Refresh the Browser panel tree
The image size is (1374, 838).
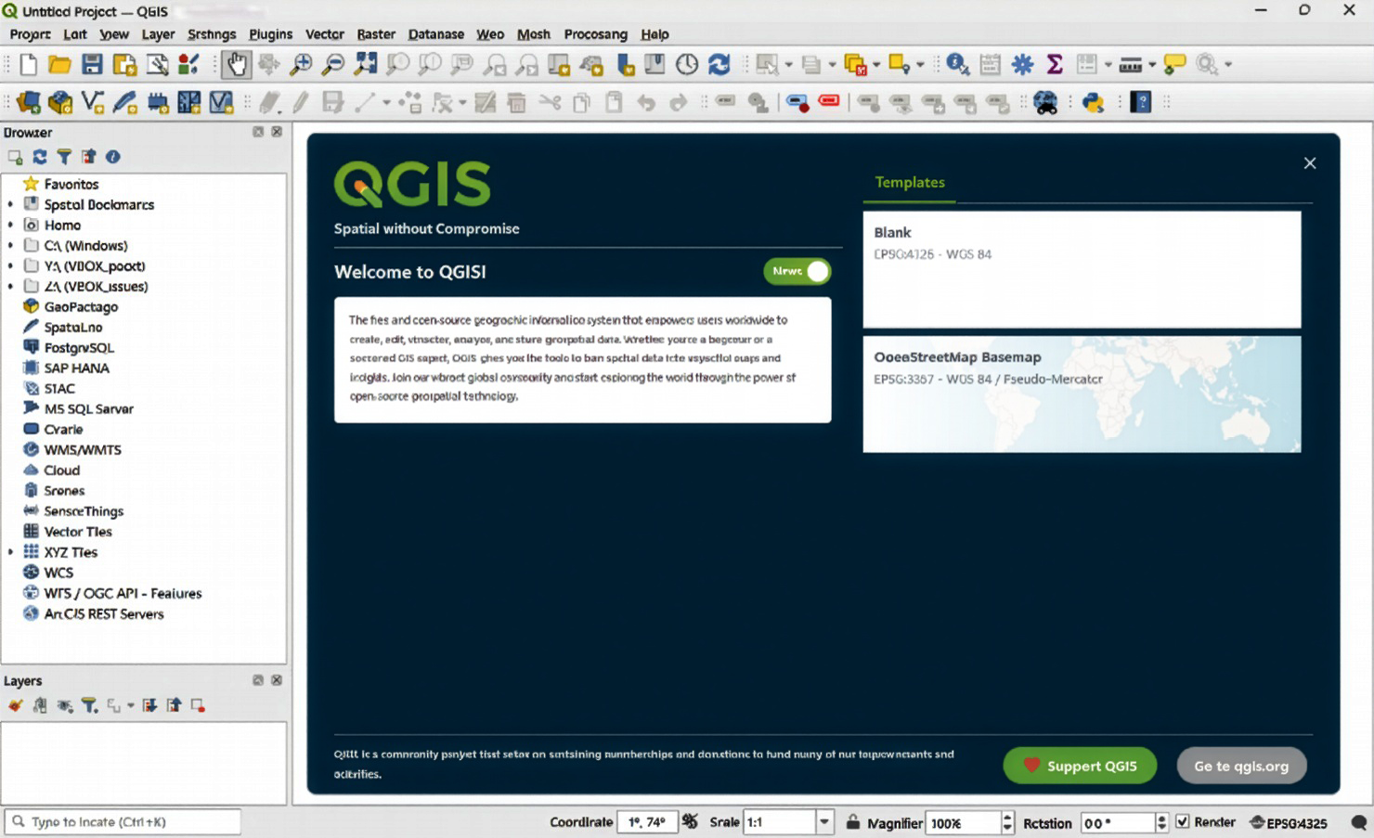[x=40, y=157]
